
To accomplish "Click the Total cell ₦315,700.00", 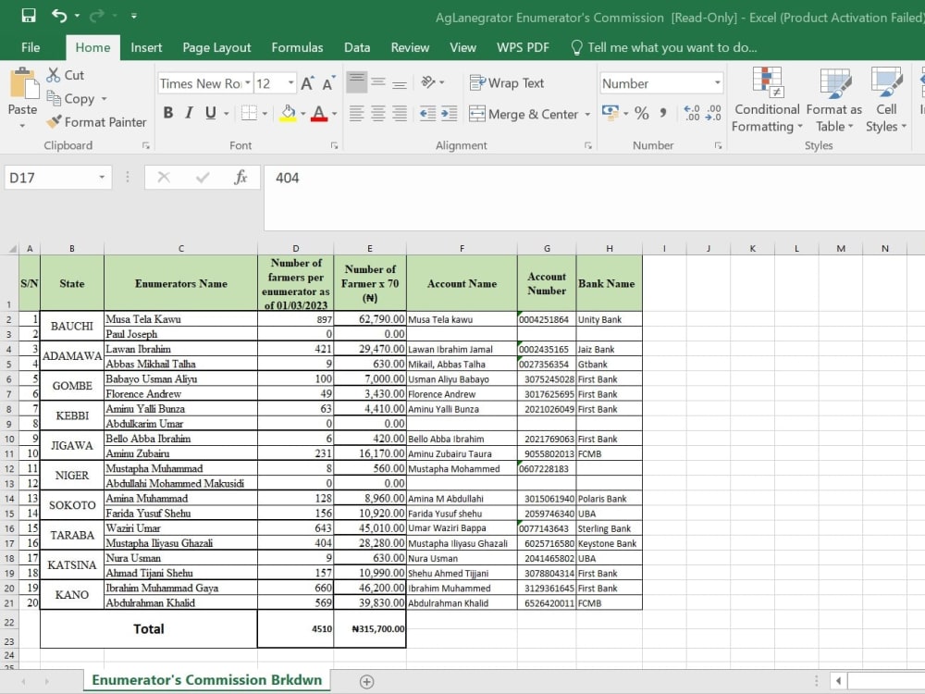I will point(370,628).
